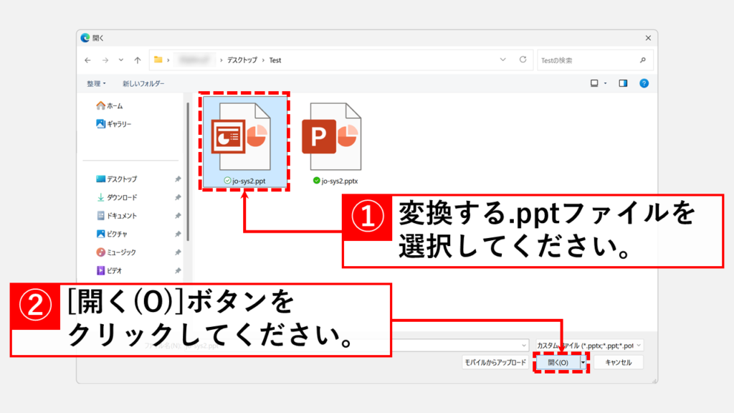The width and height of the screenshot is (734, 413).
Task: Click the sync status icon of jo-sys2.pptx
Action: click(x=316, y=180)
